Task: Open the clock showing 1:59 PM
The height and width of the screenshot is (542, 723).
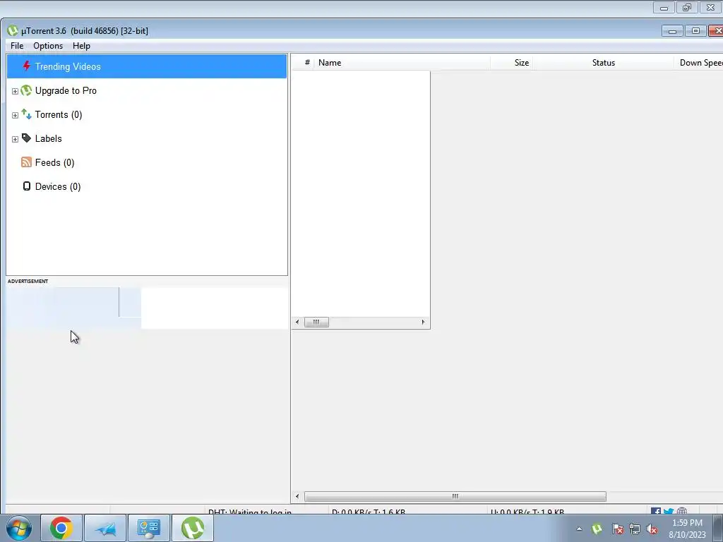Action: click(687, 528)
